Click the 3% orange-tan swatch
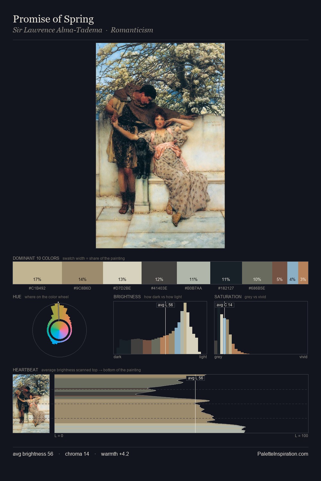The height and width of the screenshot is (481, 321). 303,273
